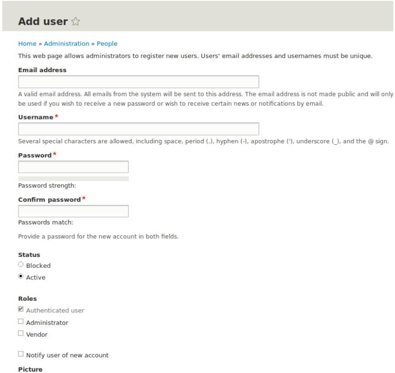Click inside the Email address field

click(x=138, y=82)
